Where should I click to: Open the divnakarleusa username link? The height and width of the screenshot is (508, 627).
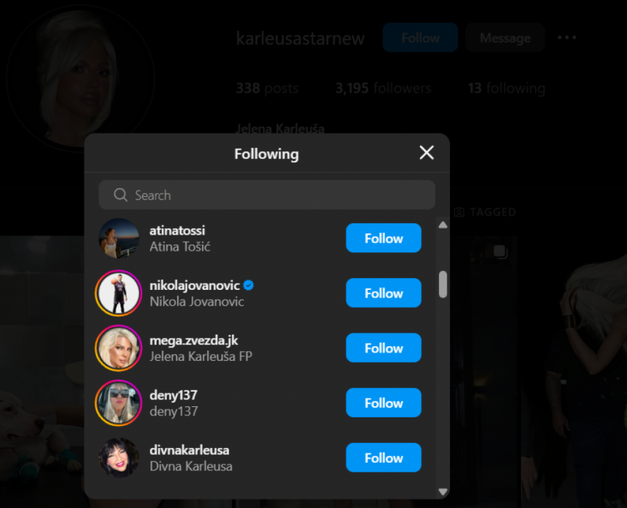pos(189,450)
